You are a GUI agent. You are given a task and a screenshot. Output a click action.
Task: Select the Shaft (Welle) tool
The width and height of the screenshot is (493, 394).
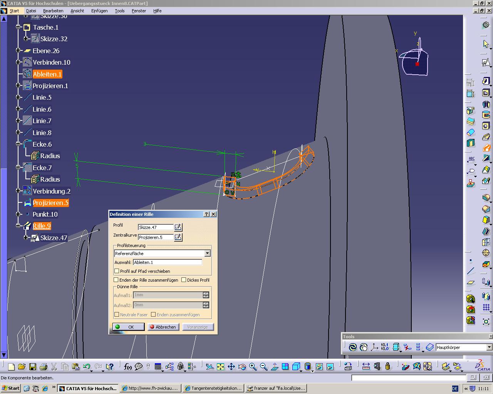pos(486,104)
